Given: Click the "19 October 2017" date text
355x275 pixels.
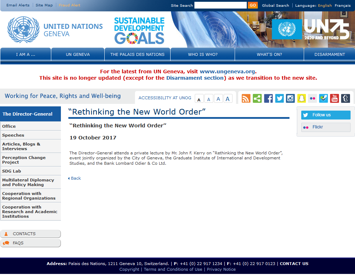Looking at the screenshot, I should (x=93, y=138).
